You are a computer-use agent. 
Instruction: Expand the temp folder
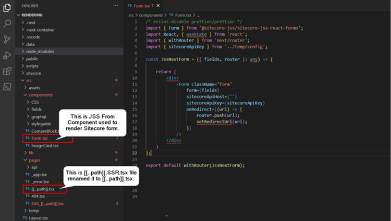[33, 211]
